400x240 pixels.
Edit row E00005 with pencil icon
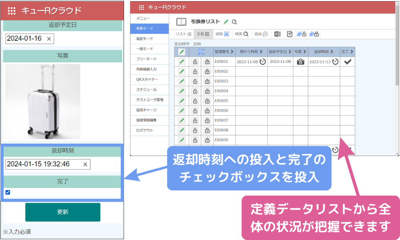181,101
